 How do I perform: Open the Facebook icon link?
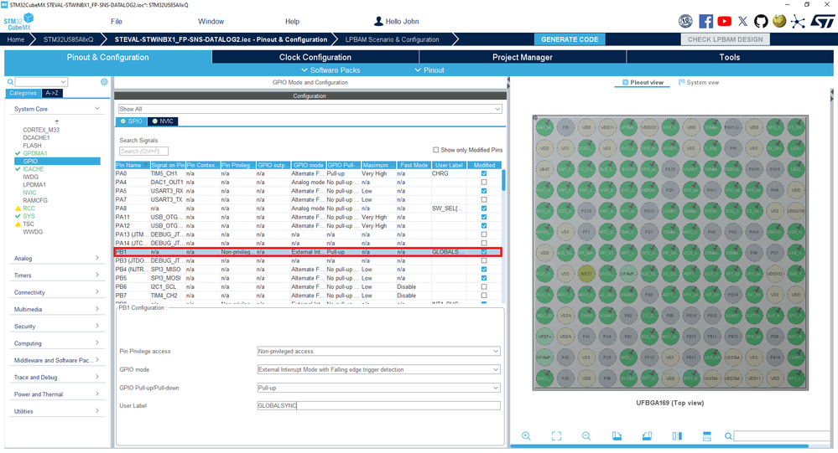tap(705, 21)
